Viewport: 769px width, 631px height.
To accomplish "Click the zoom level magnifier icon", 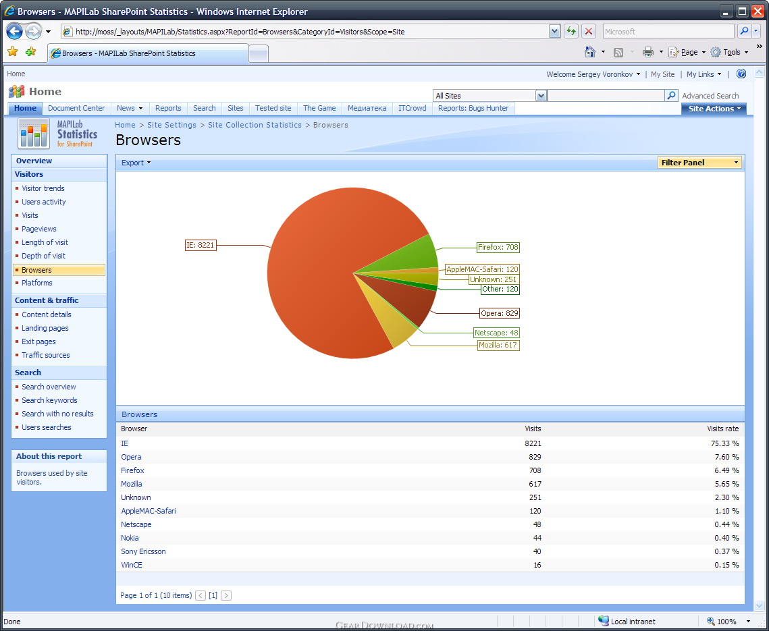I will 710,621.
